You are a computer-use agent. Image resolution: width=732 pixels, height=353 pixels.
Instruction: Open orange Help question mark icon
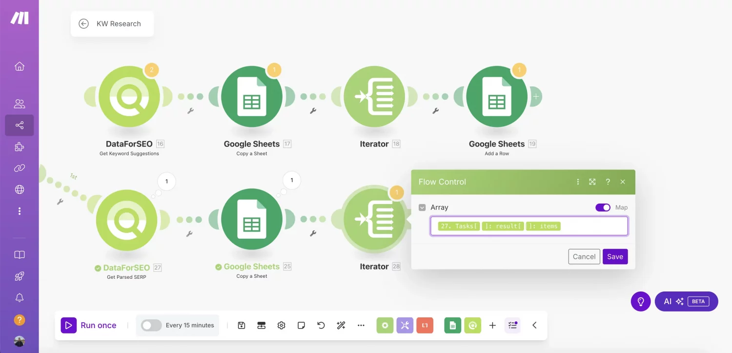[20, 320]
